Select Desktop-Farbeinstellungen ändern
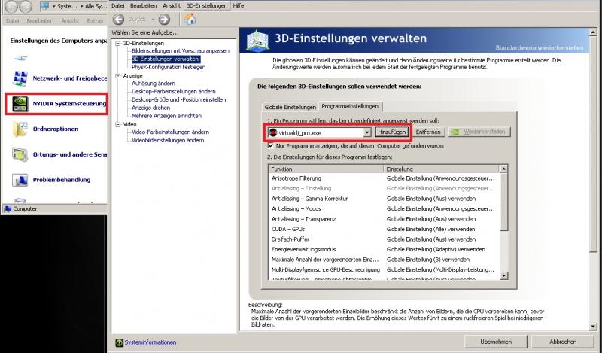The width and height of the screenshot is (602, 353). pyautogui.click(x=174, y=91)
